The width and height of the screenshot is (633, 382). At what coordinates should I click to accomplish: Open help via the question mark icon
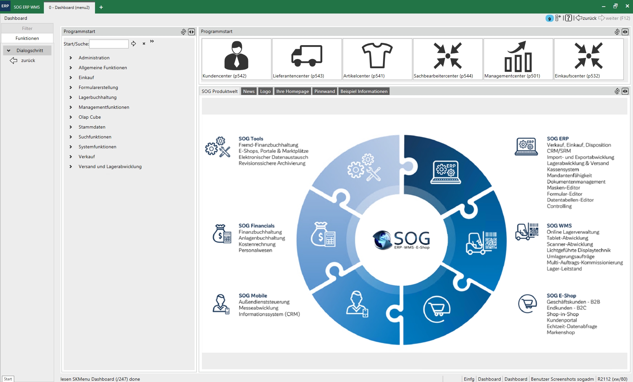[568, 18]
